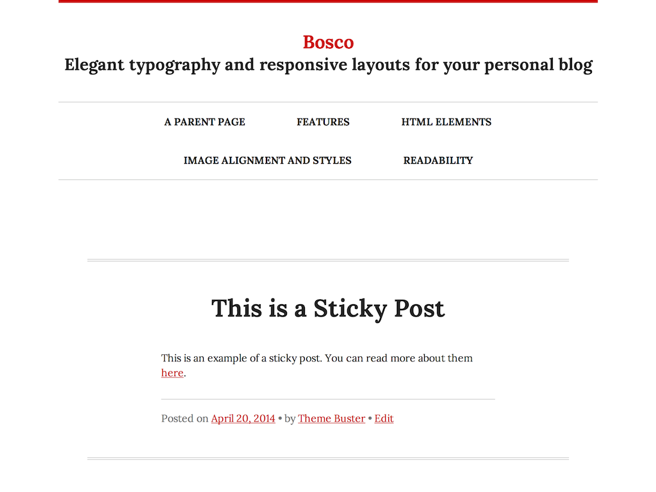Click the divider line above the post meta
The width and height of the screenshot is (656, 492).
pyautogui.click(x=328, y=399)
